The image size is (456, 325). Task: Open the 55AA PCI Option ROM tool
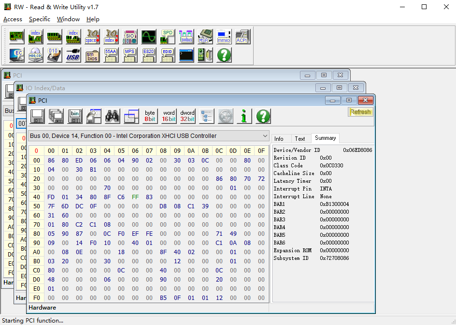pyautogui.click(x=111, y=55)
